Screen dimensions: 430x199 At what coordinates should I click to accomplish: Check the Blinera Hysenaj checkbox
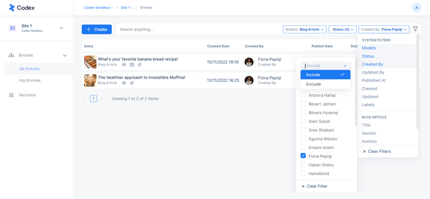(303, 112)
